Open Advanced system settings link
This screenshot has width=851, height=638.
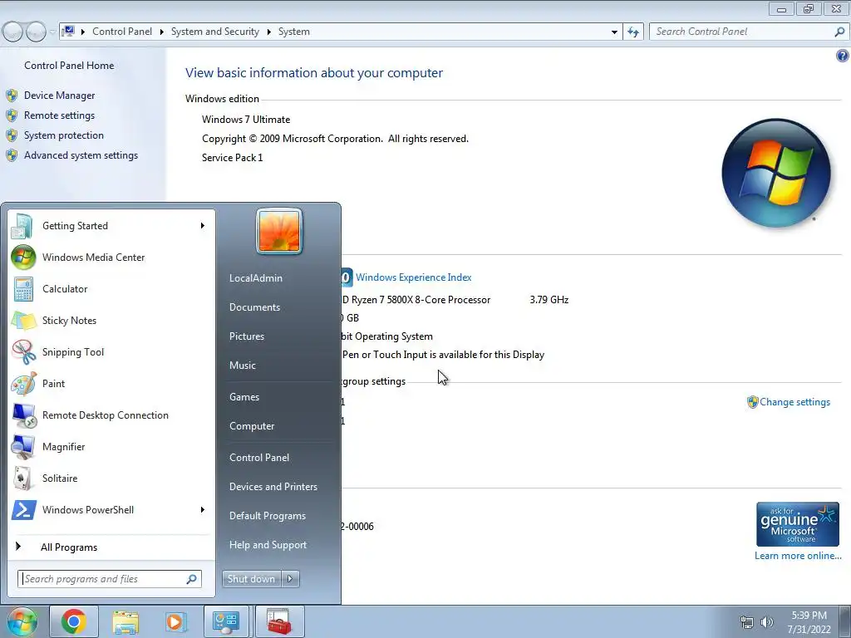pos(81,155)
